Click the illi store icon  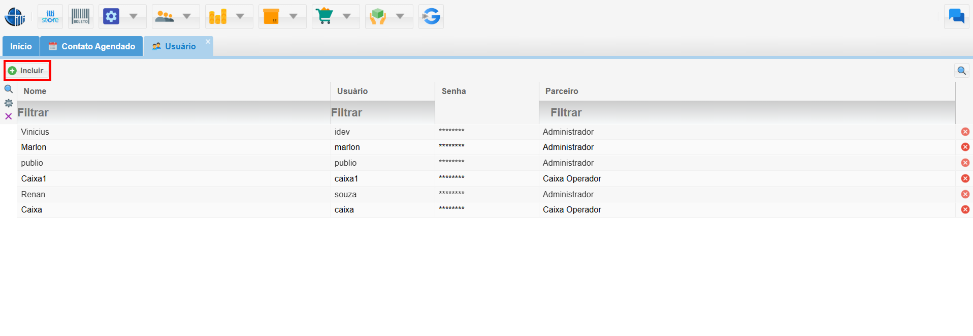click(x=50, y=17)
